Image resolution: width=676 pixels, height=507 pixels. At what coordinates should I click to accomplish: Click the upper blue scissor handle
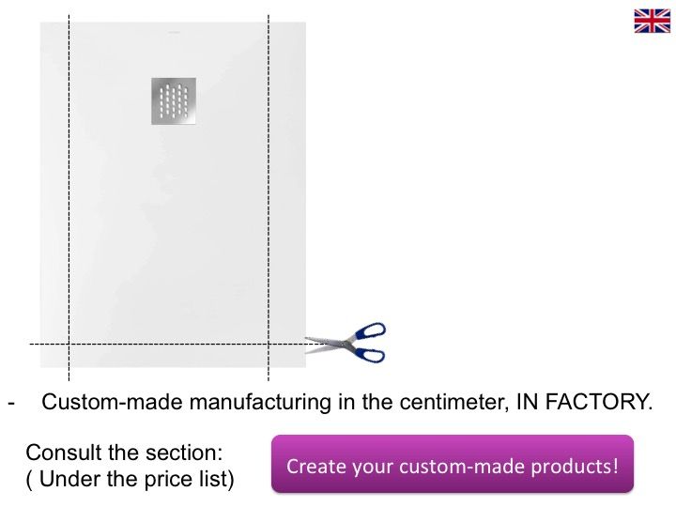(x=370, y=331)
